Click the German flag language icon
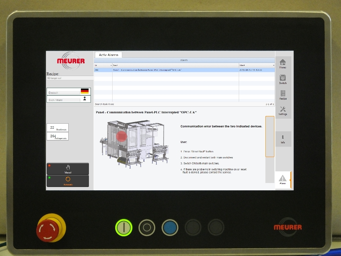 85,91
